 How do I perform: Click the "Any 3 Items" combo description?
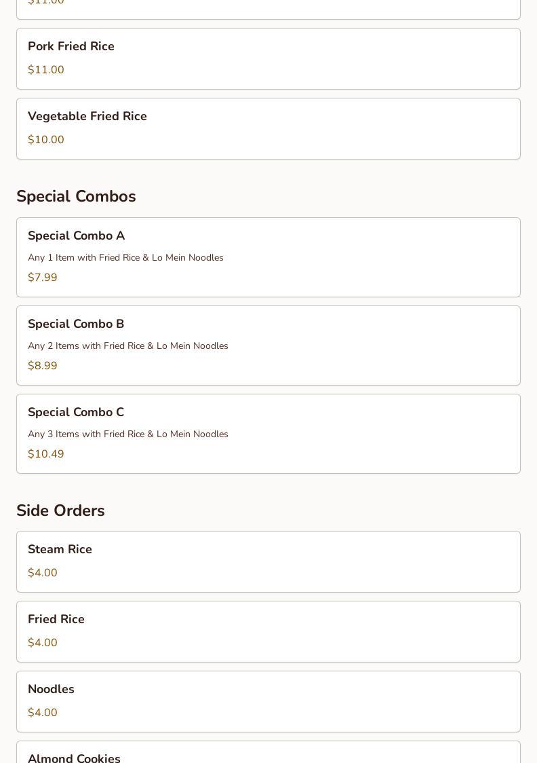point(128,434)
